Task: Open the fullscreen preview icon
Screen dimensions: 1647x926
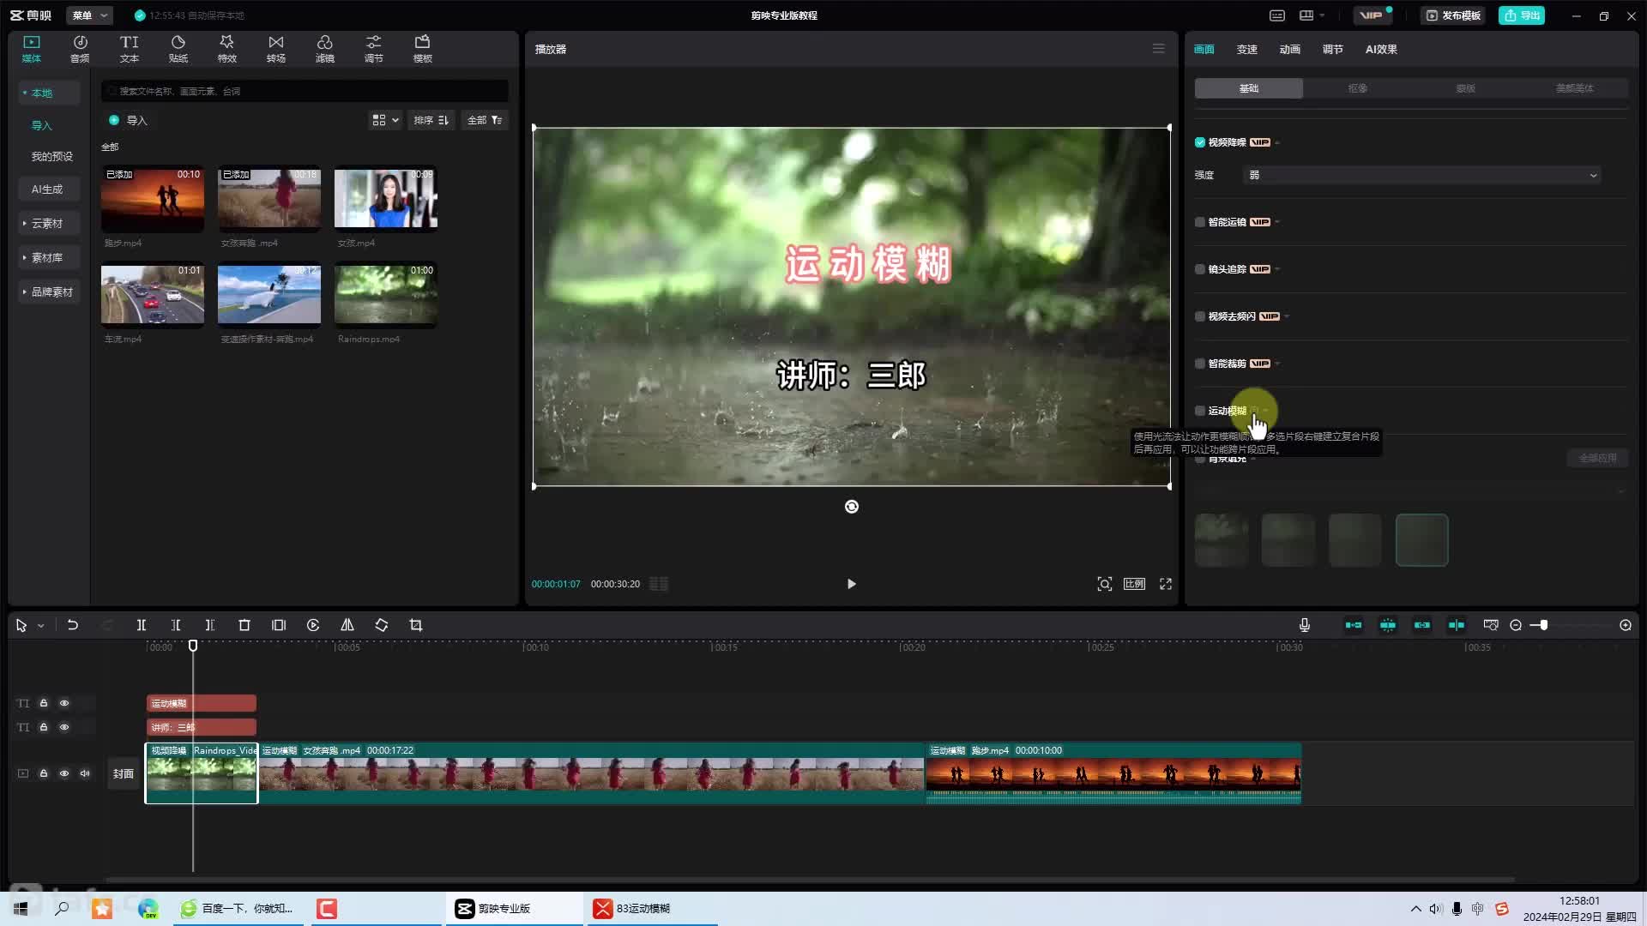Action: tap(1166, 584)
